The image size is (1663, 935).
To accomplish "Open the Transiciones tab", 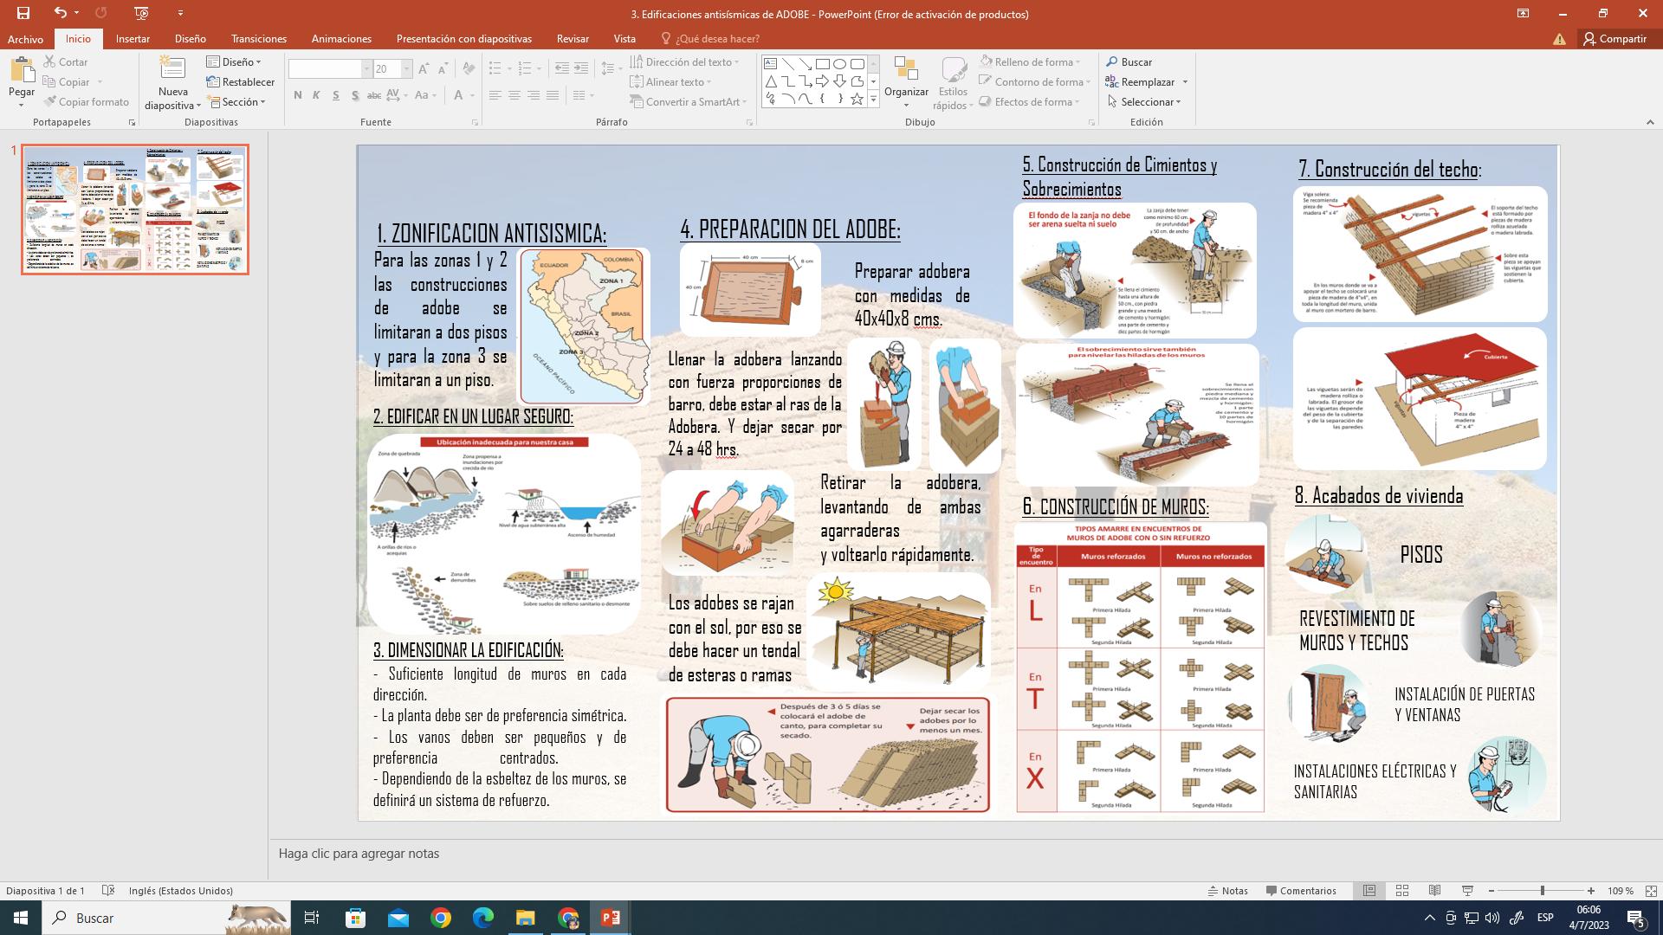I will click(258, 39).
